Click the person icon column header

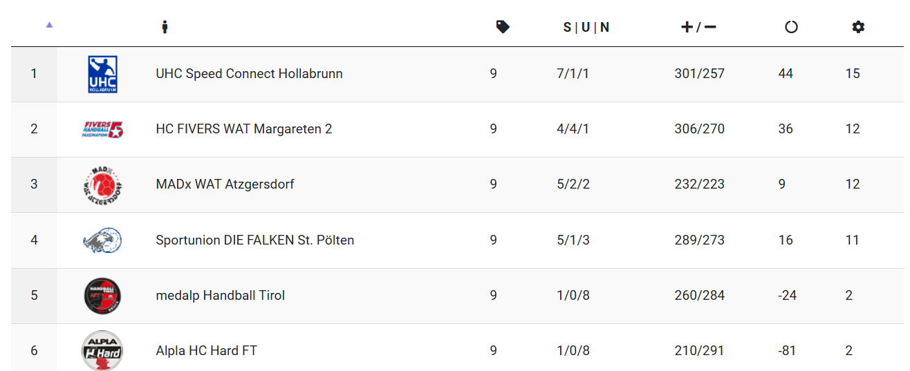click(165, 27)
